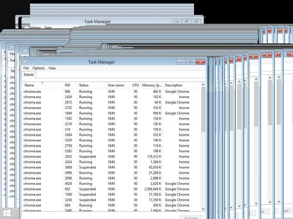This screenshot has width=293, height=219.
Task: Maximize the front Task Manager window
Action: (x=191, y=62)
